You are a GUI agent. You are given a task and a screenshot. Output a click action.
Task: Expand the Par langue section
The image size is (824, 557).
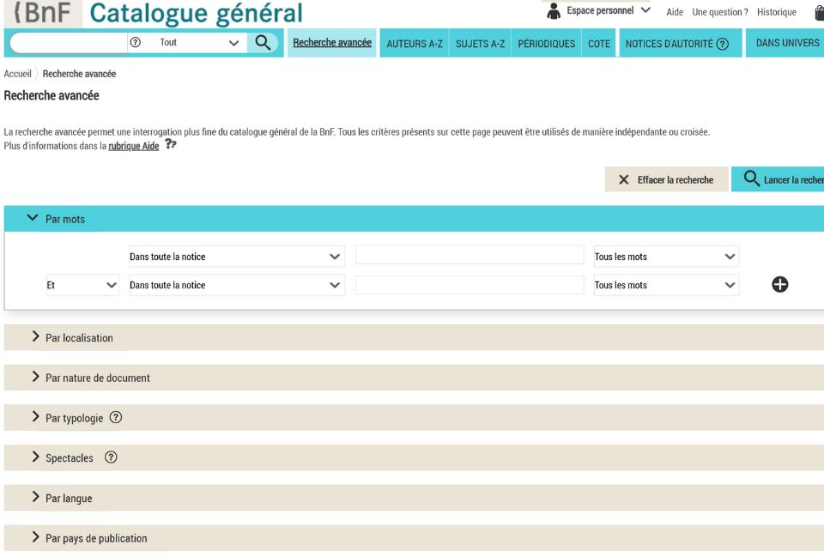[69, 499]
